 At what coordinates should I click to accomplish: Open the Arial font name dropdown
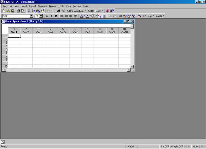click(x=31, y=16)
